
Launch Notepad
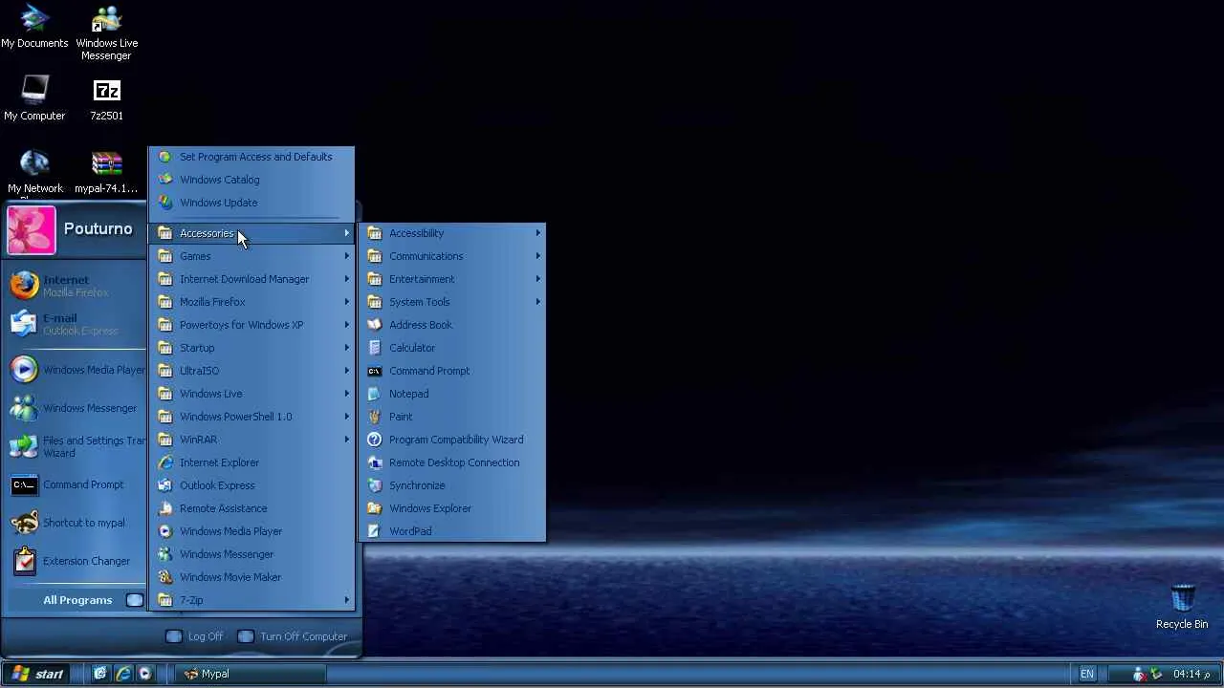click(452, 394)
